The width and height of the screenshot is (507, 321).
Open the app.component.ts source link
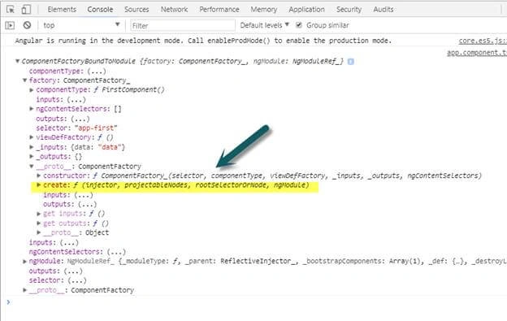click(x=477, y=53)
